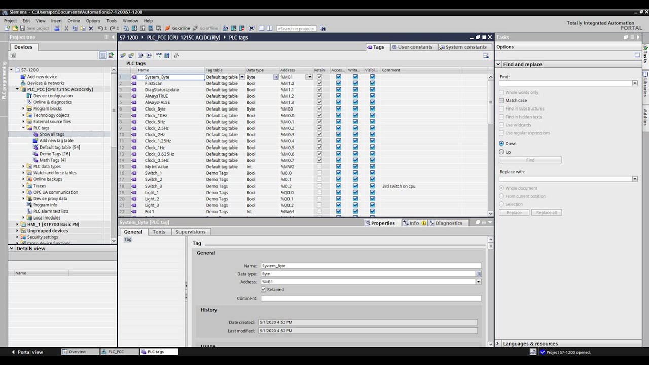
Task: Open the Project menu
Action: pos(10,21)
